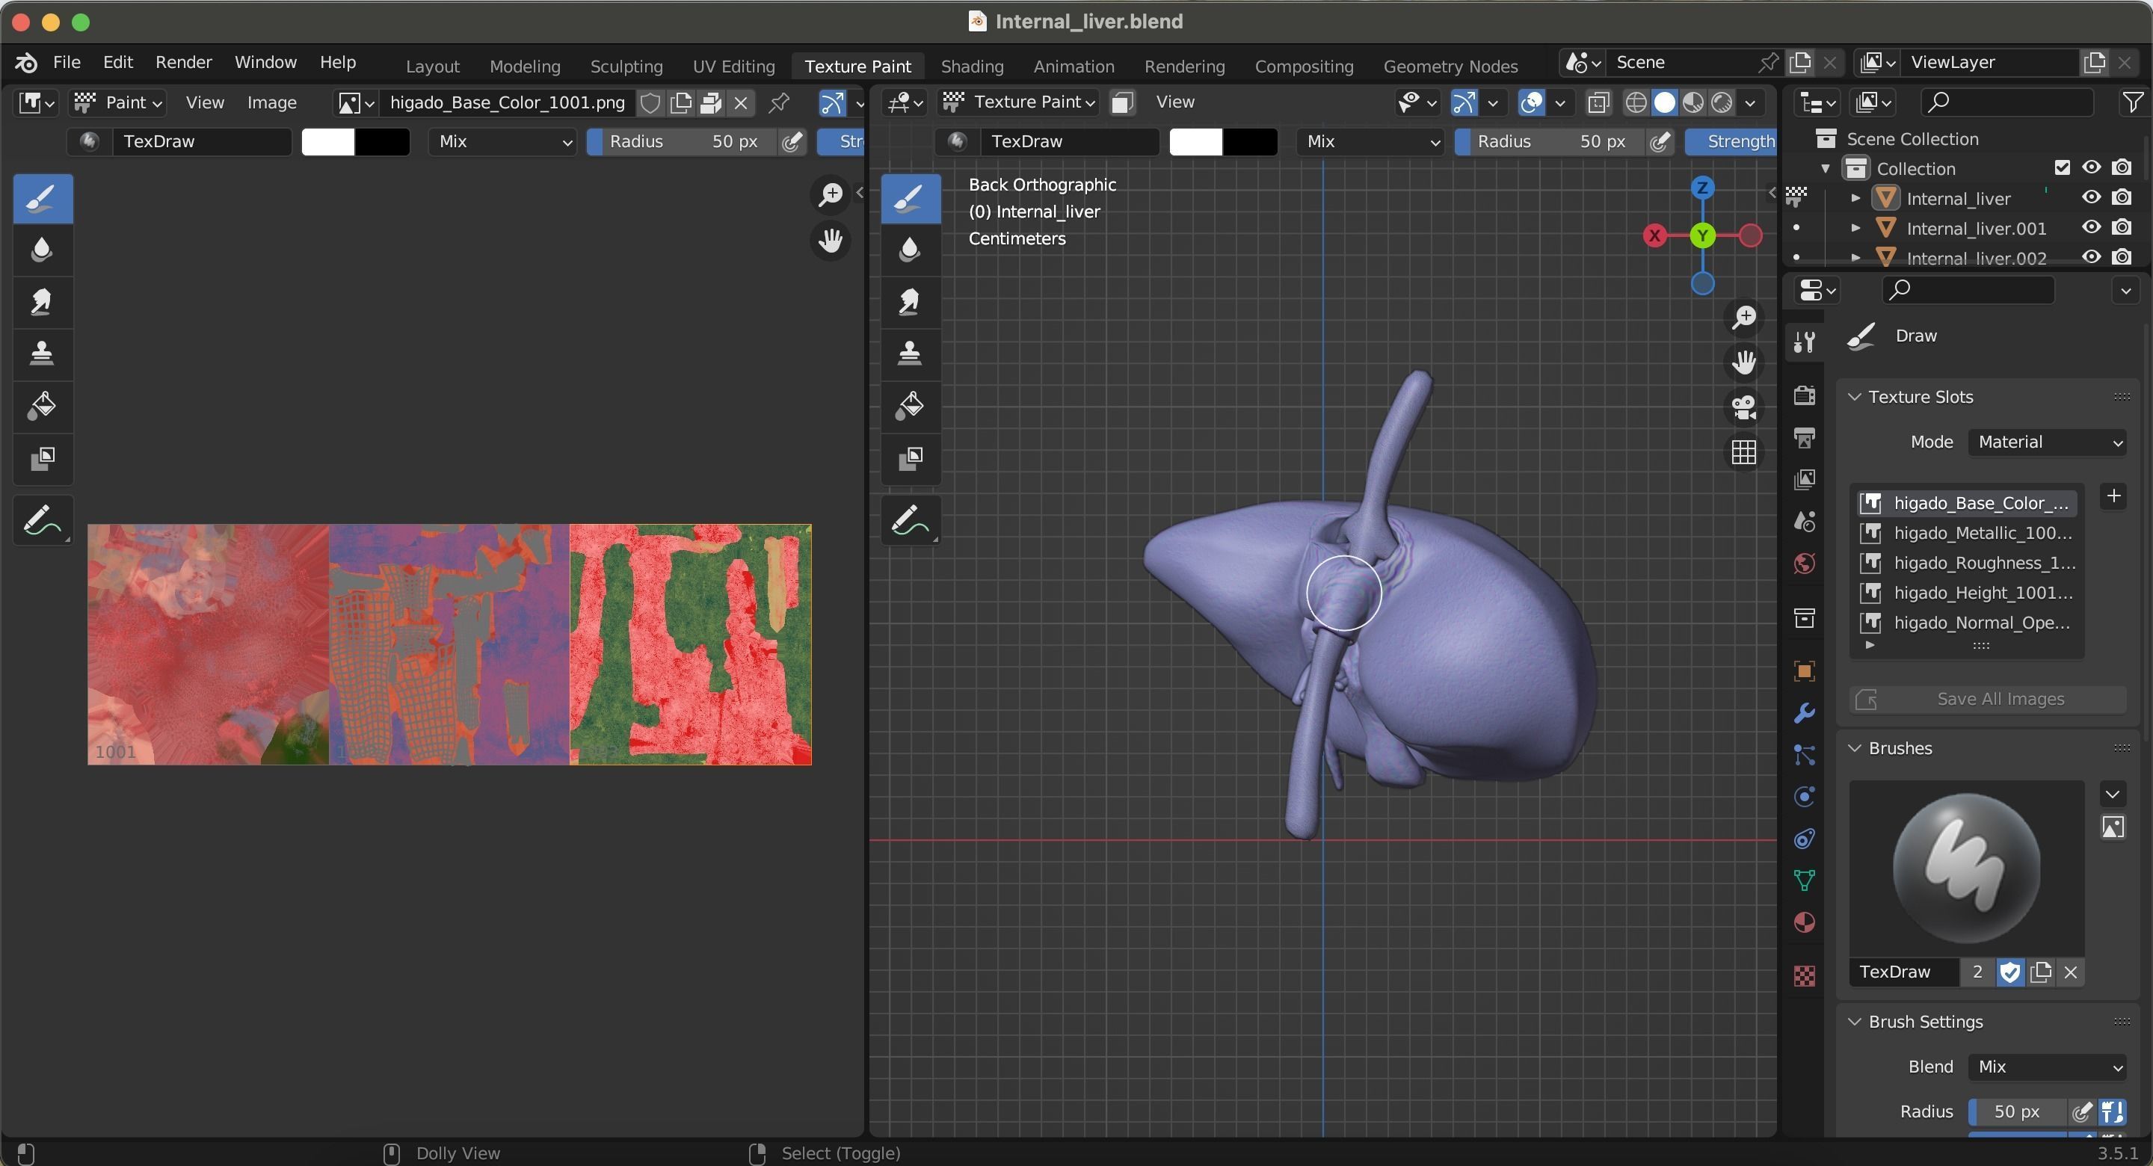Switch orthographic/perspective with grid icon
The image size is (2153, 1166).
(x=1744, y=452)
